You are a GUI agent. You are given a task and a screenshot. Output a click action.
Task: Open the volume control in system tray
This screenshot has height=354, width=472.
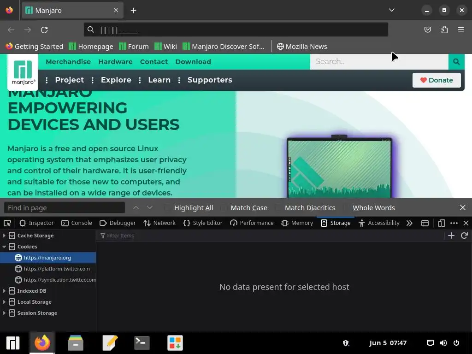(443, 343)
